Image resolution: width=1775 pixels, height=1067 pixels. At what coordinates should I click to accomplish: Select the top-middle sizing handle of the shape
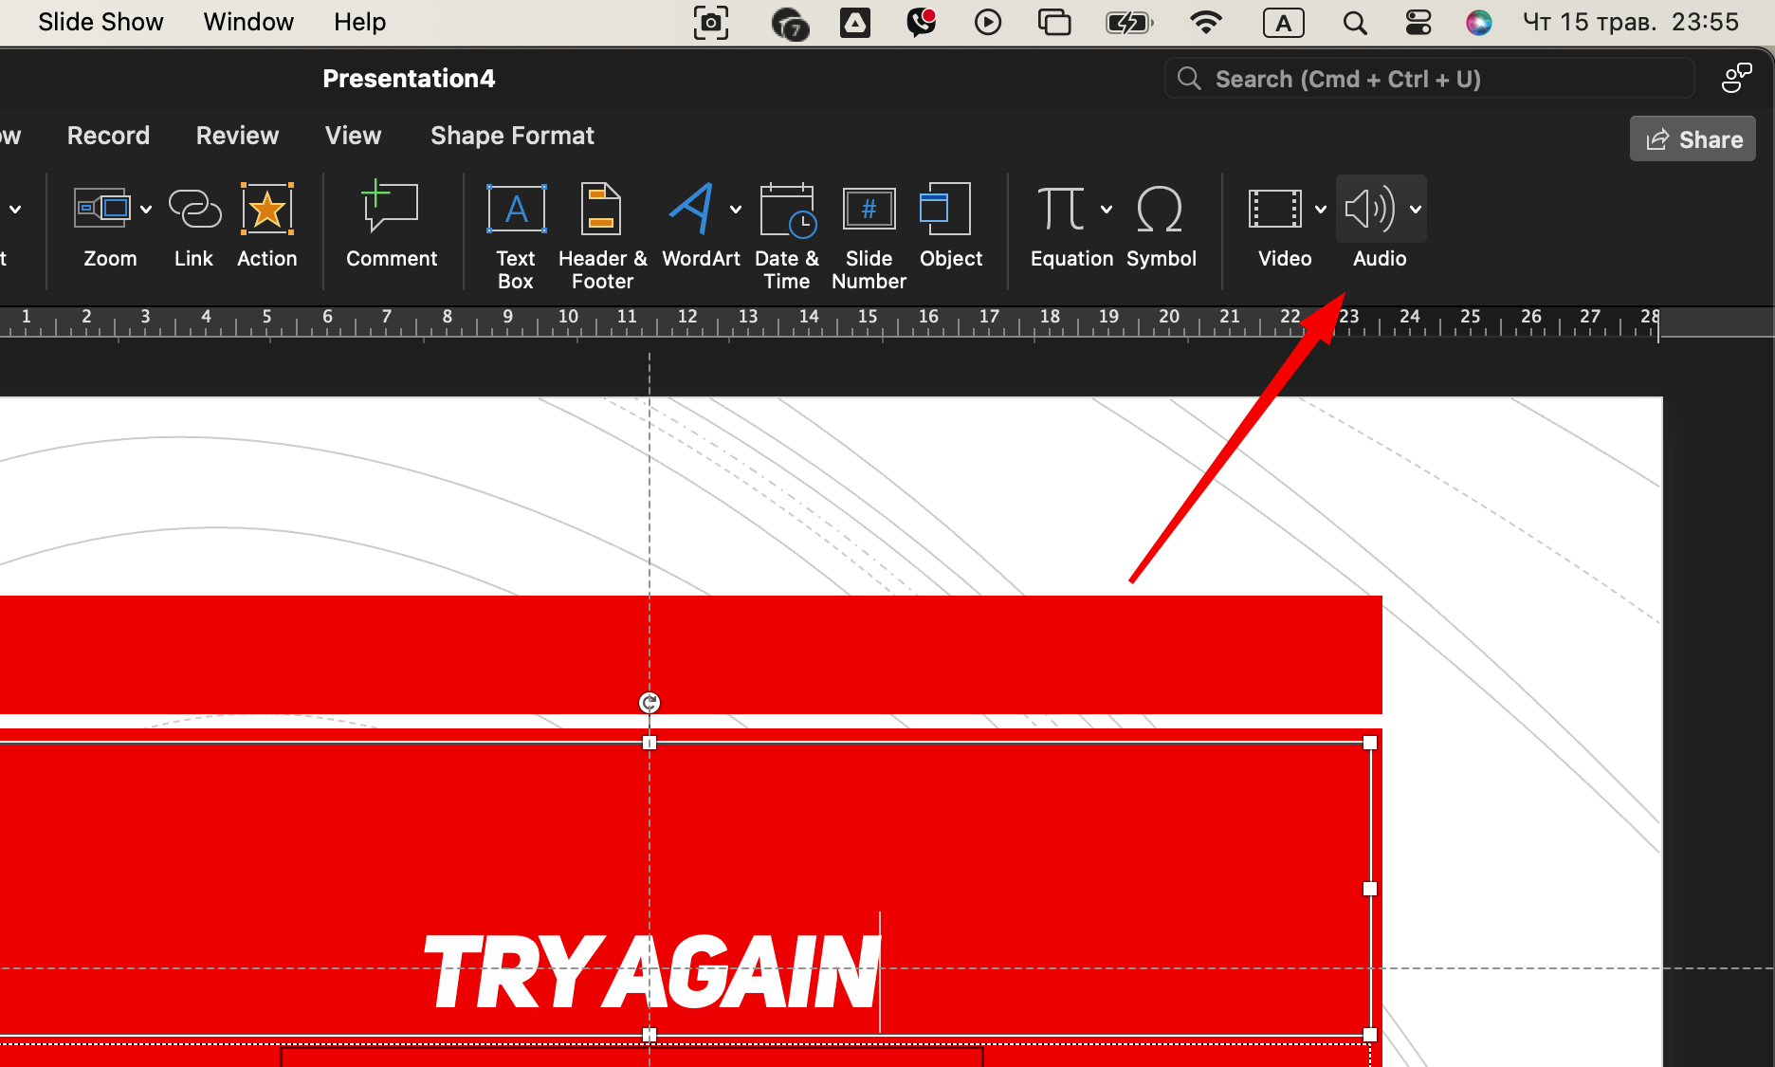point(650,743)
